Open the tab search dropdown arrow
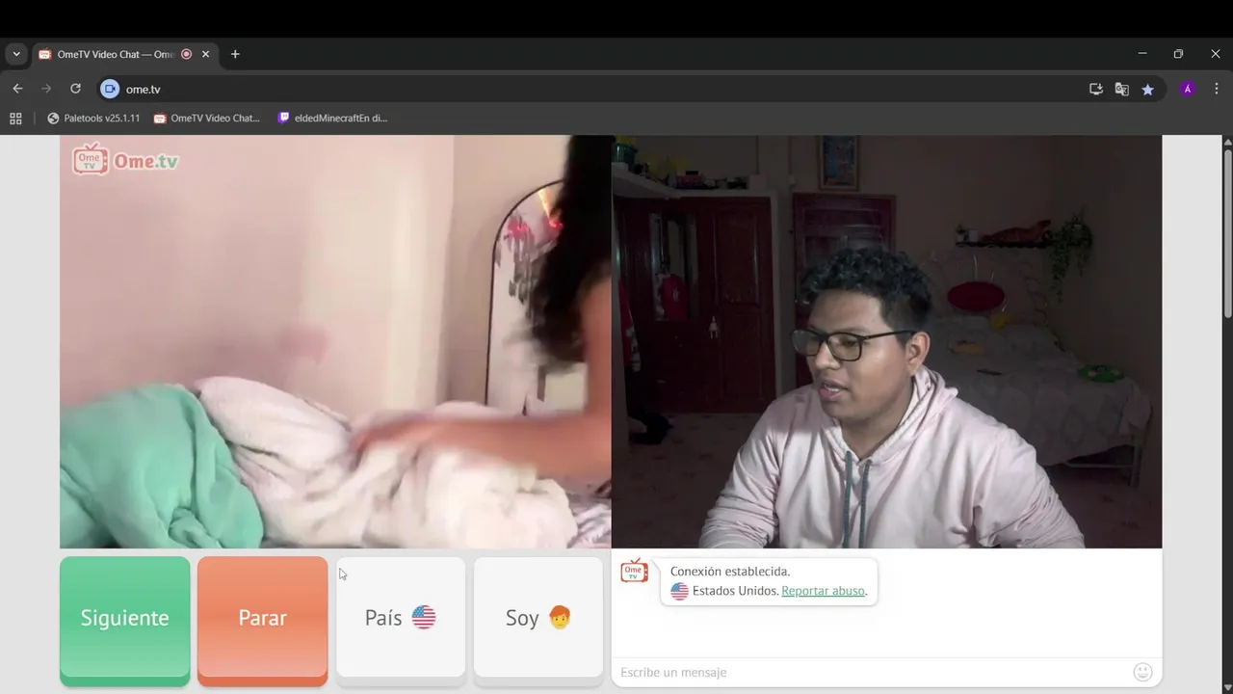The height and width of the screenshot is (694, 1233). (x=16, y=54)
